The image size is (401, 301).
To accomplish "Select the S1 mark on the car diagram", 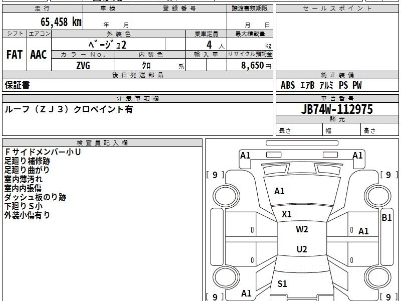I will pos(282,284).
